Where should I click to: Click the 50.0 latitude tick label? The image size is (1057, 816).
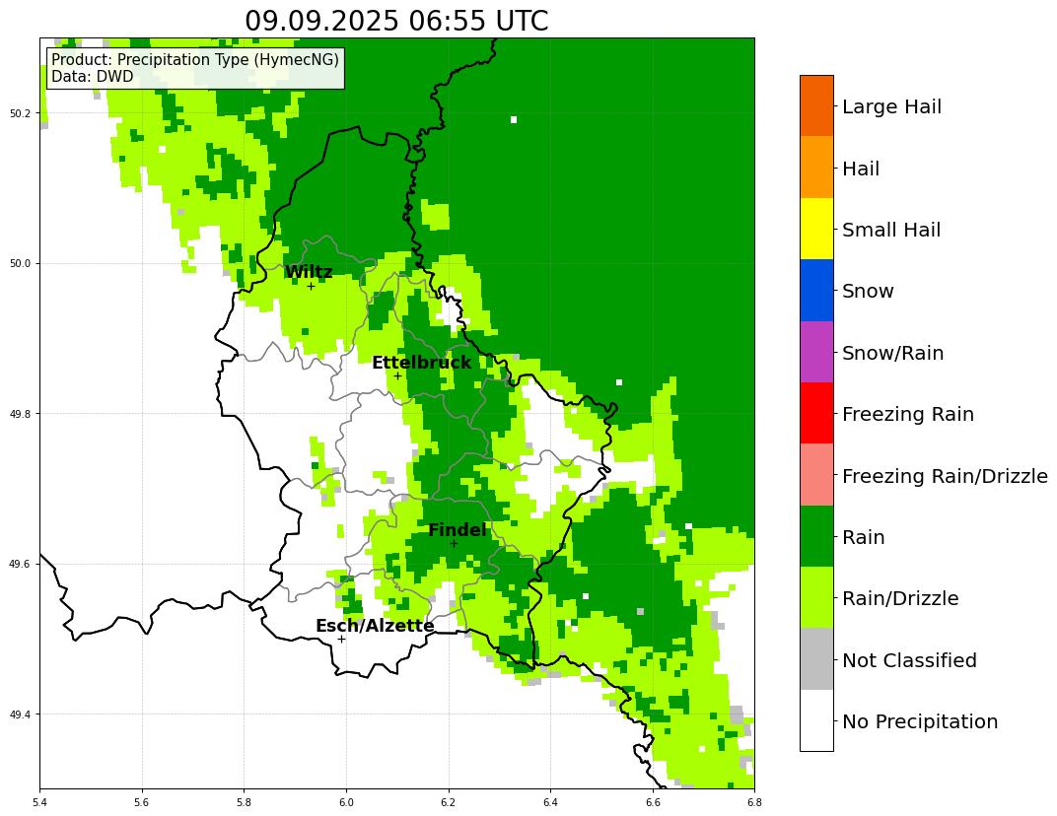click(22, 263)
